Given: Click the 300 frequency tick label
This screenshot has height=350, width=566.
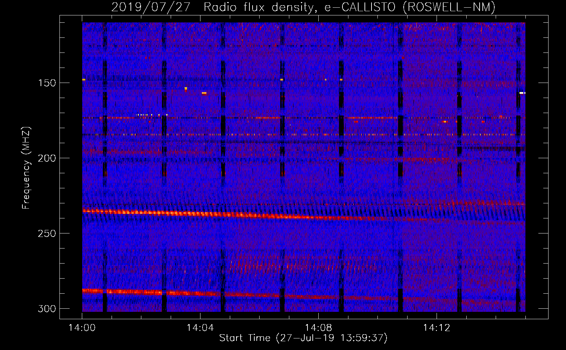Looking at the screenshot, I should coord(47,309).
